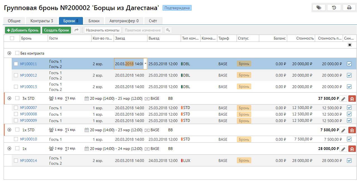This screenshot has height=182, width=357.
Task: Edit the 28 000,00 ₽ group with pencil
Action: click(343, 149)
